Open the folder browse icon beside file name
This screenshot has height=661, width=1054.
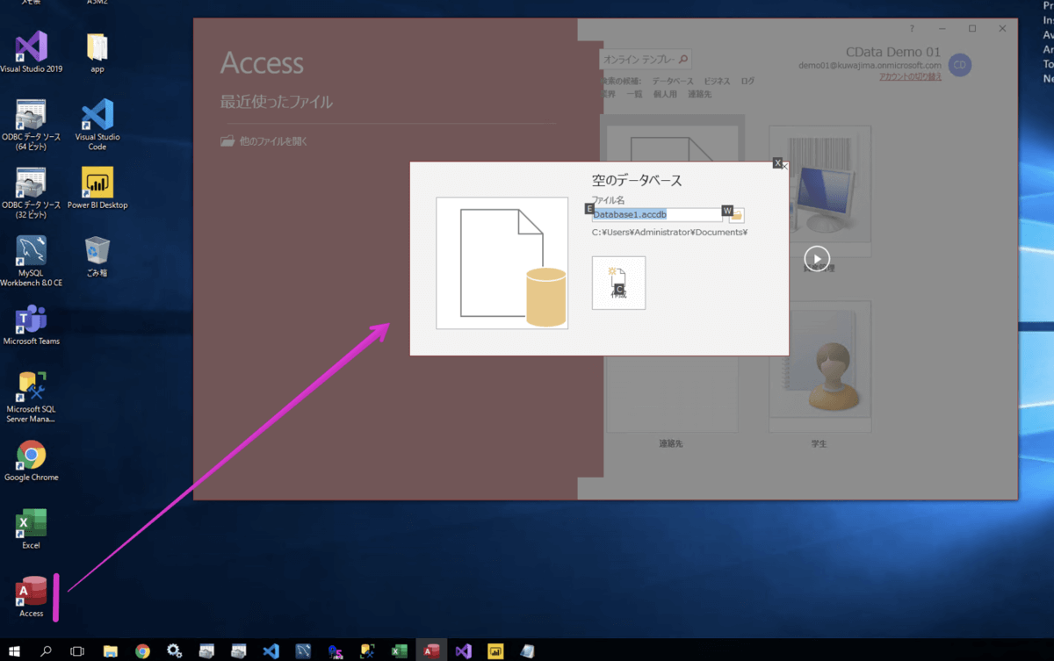[737, 215]
